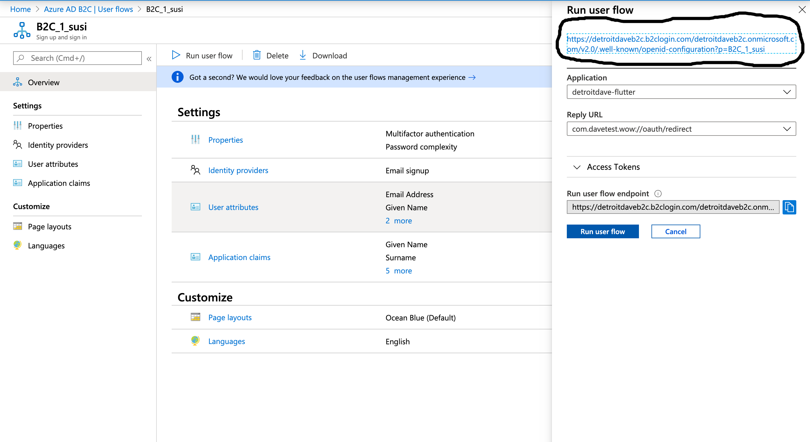Click the Download arrow icon

coord(303,55)
